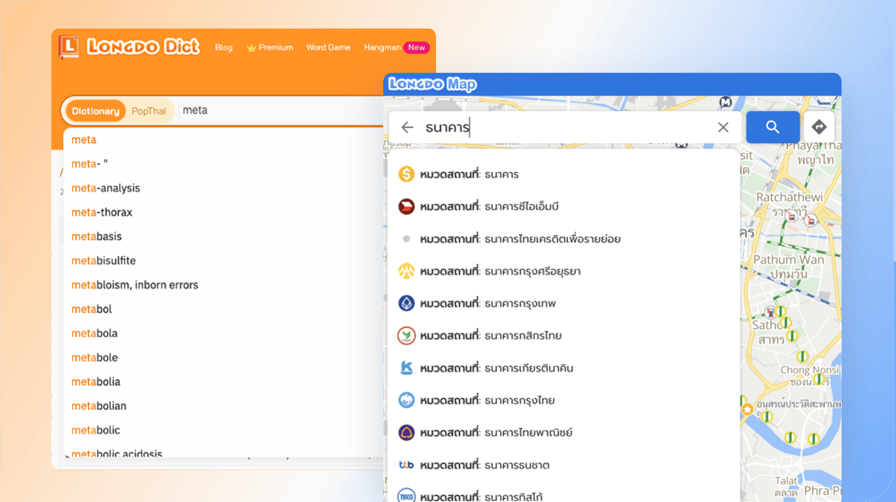Select the suggestion 'metabolic'
Viewport: 896px width, 502px height.
(96, 430)
